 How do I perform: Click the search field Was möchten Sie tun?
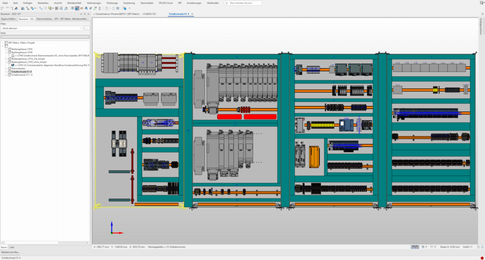point(243,3)
